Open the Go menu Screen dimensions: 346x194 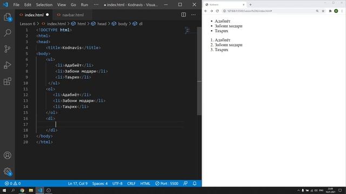coord(74,5)
